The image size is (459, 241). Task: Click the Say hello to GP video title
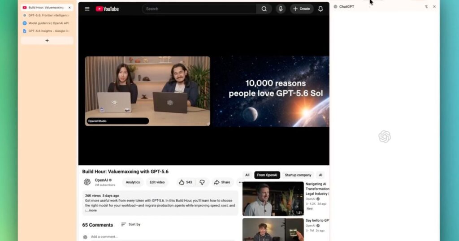[x=317, y=220]
